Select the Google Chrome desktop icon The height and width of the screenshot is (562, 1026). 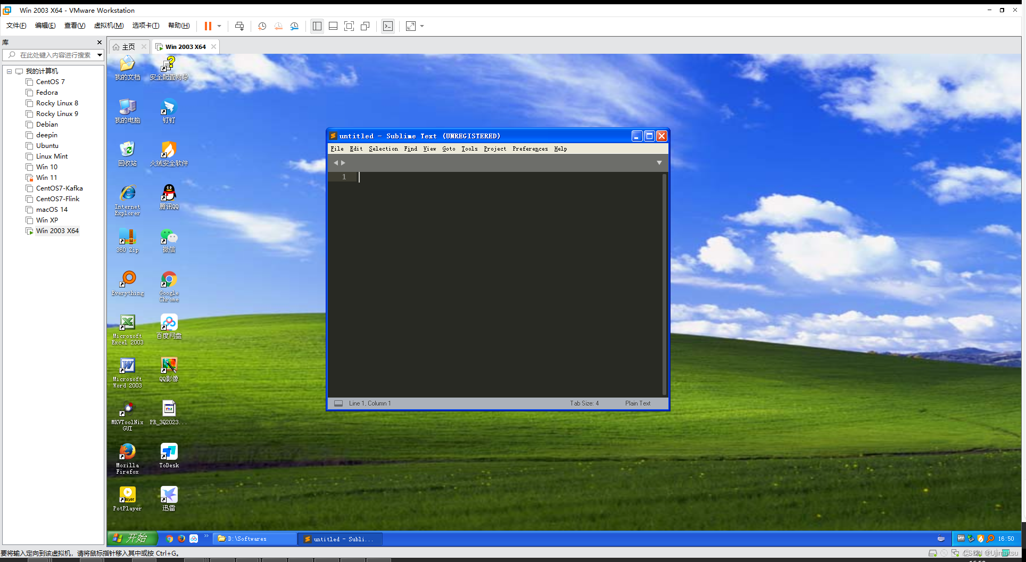click(169, 286)
